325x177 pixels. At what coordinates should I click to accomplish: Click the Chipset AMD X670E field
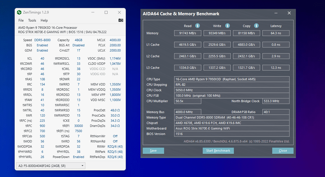pos(232,123)
